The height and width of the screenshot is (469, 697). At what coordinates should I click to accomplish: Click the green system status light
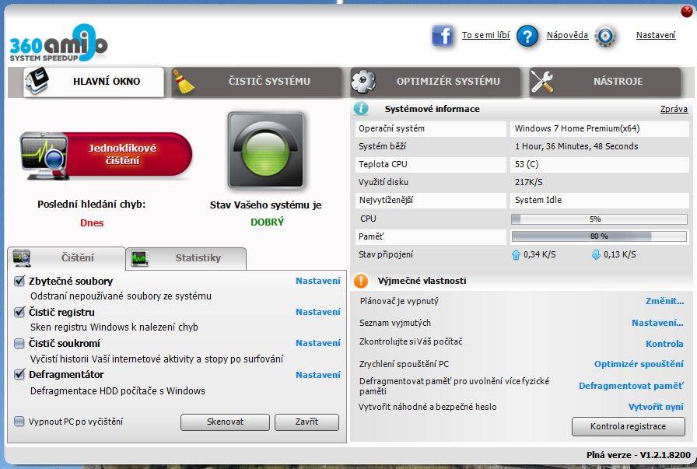point(266,151)
